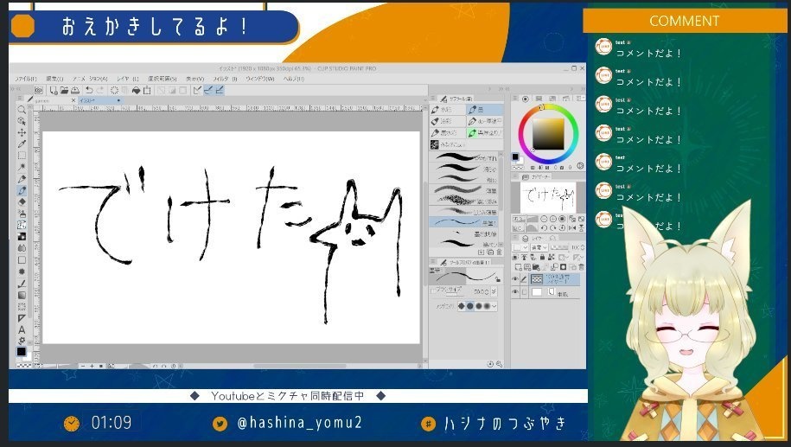Open the Layer menu
791x447 pixels.
pyautogui.click(x=127, y=79)
